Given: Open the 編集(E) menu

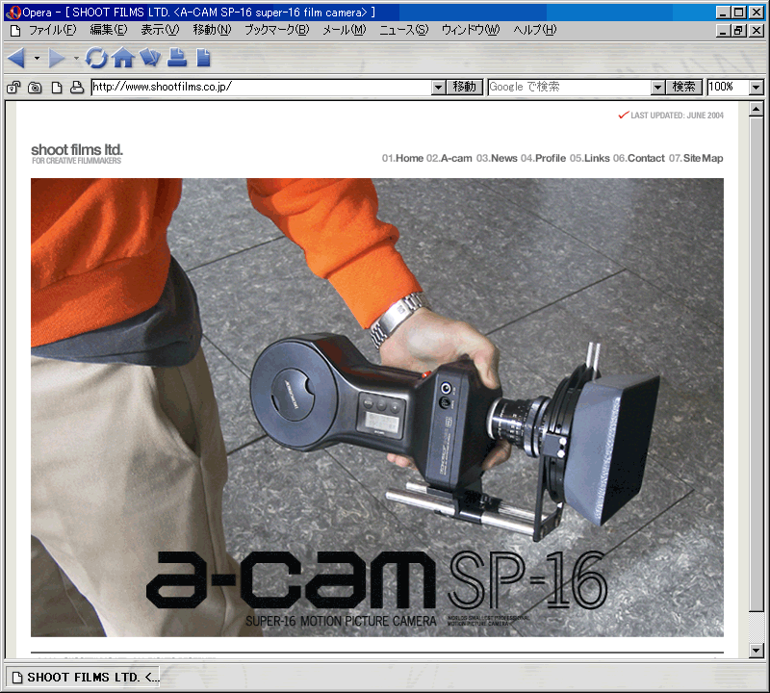Looking at the screenshot, I should 109,31.
